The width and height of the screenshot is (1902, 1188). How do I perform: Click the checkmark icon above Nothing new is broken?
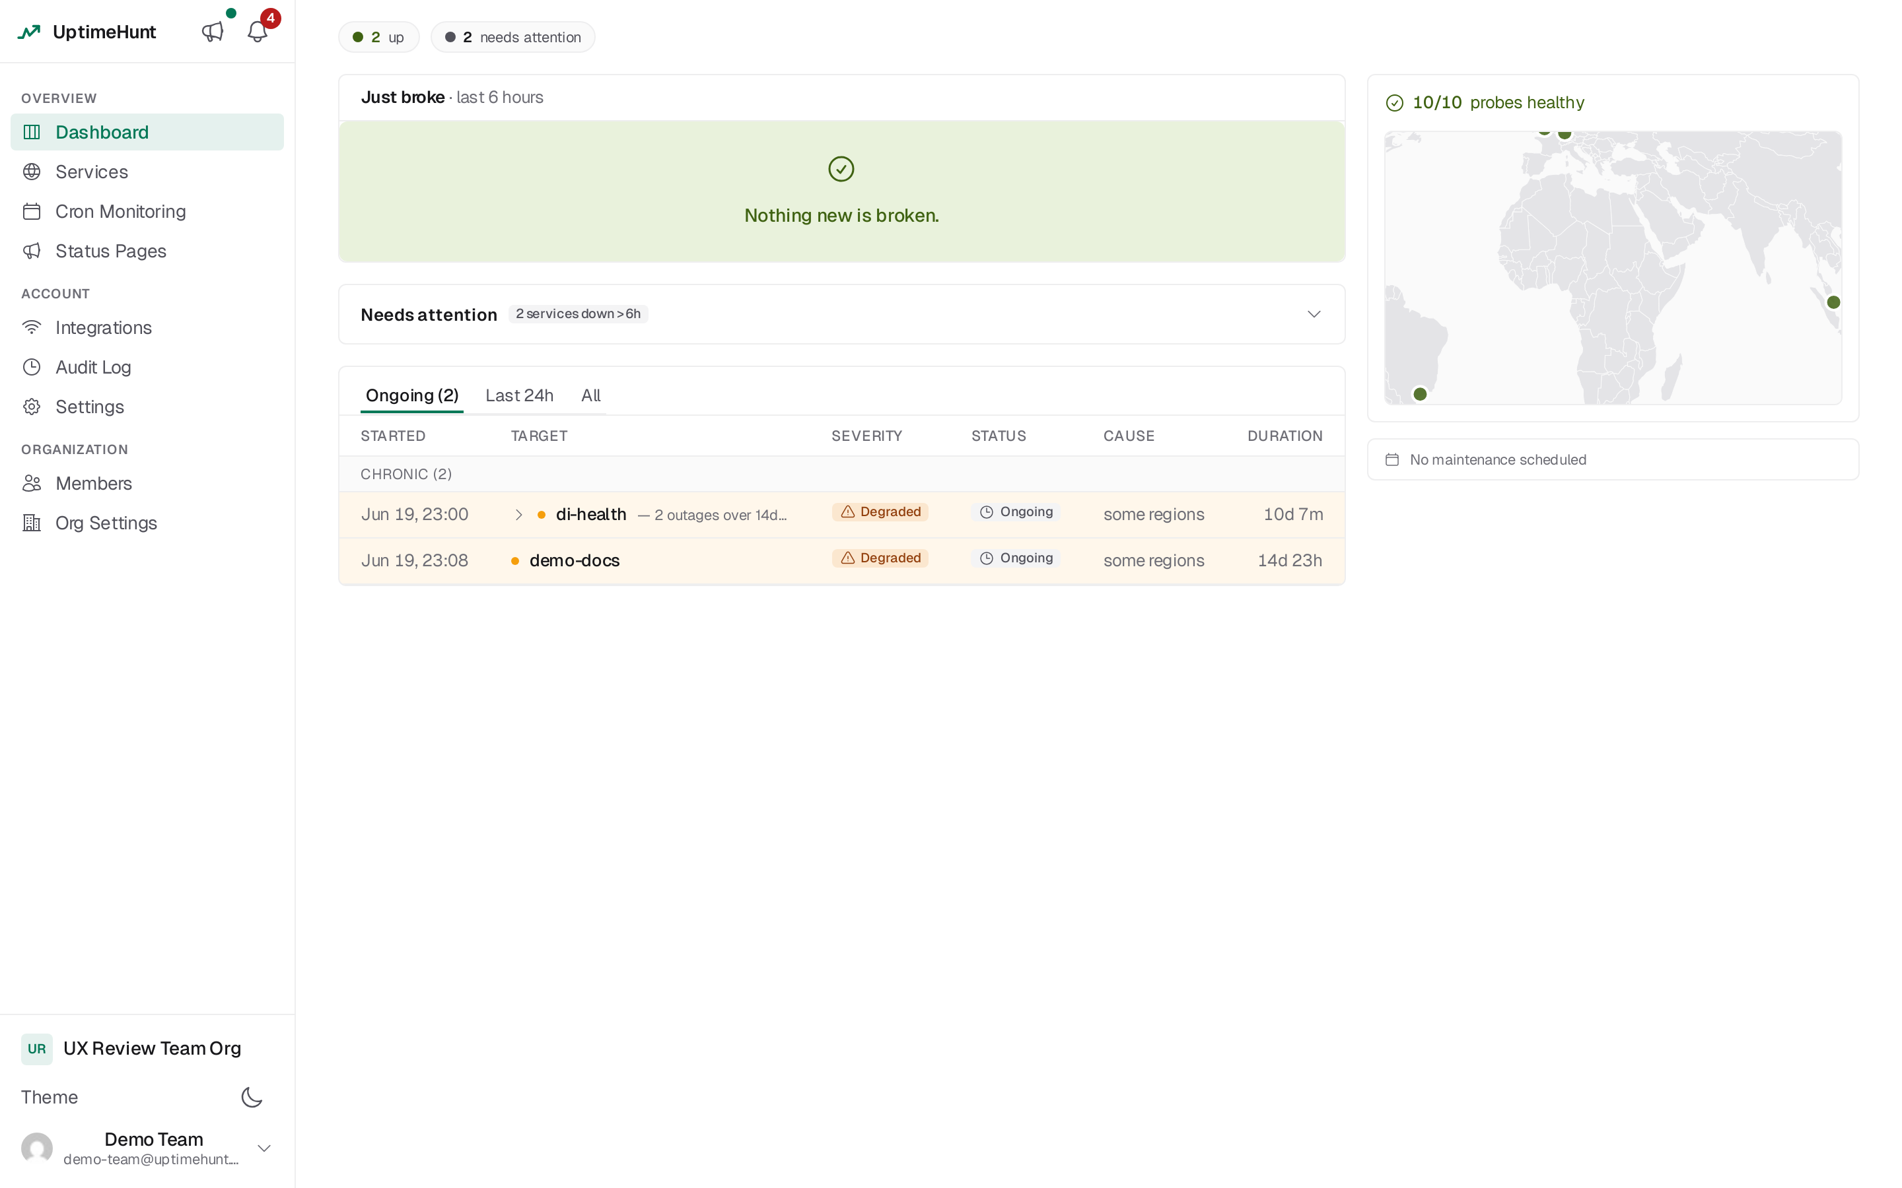click(841, 168)
